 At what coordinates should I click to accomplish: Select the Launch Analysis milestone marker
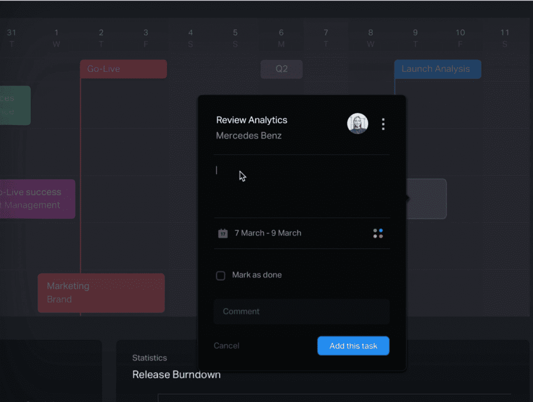[437, 69]
